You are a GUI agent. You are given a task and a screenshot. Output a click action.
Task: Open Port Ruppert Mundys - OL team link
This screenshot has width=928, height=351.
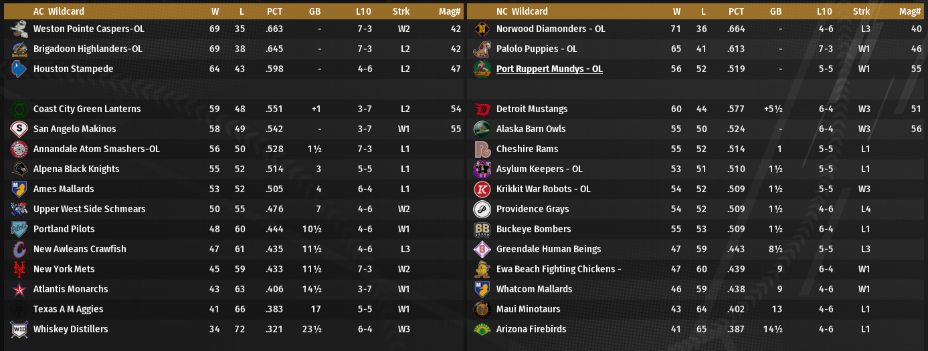pos(549,69)
